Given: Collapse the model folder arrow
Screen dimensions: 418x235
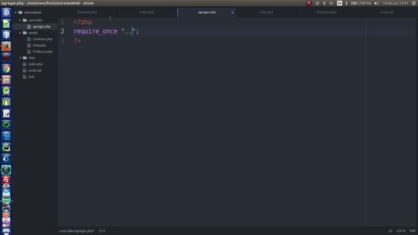Looking at the screenshot, I should (20, 33).
